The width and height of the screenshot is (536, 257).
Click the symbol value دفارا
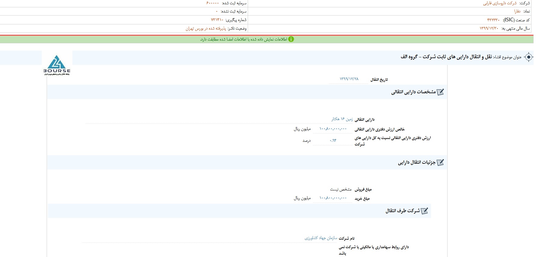[517, 11]
